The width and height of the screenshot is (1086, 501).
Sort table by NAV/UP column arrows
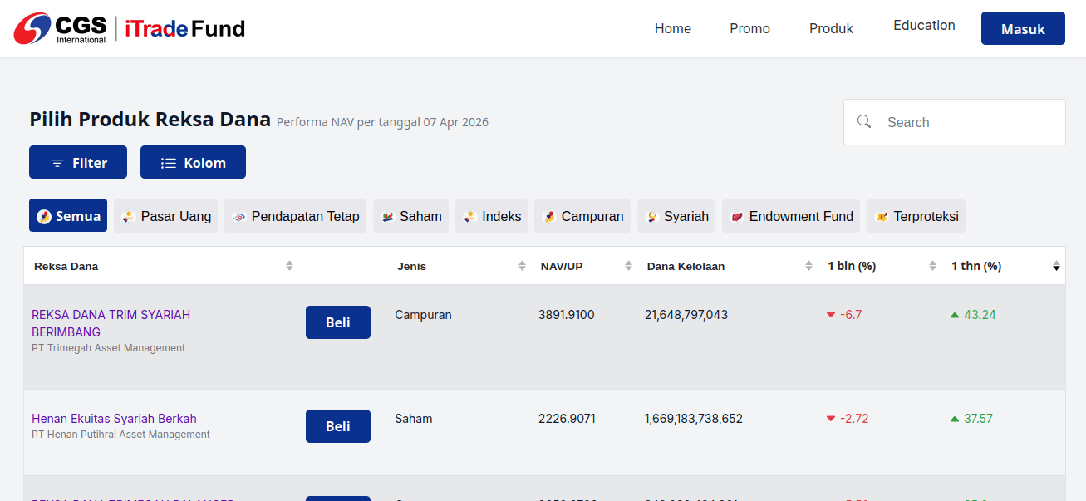coord(628,266)
